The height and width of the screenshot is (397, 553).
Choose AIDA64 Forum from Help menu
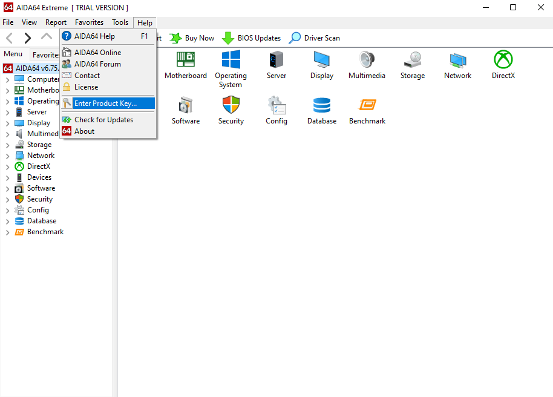pos(108,64)
